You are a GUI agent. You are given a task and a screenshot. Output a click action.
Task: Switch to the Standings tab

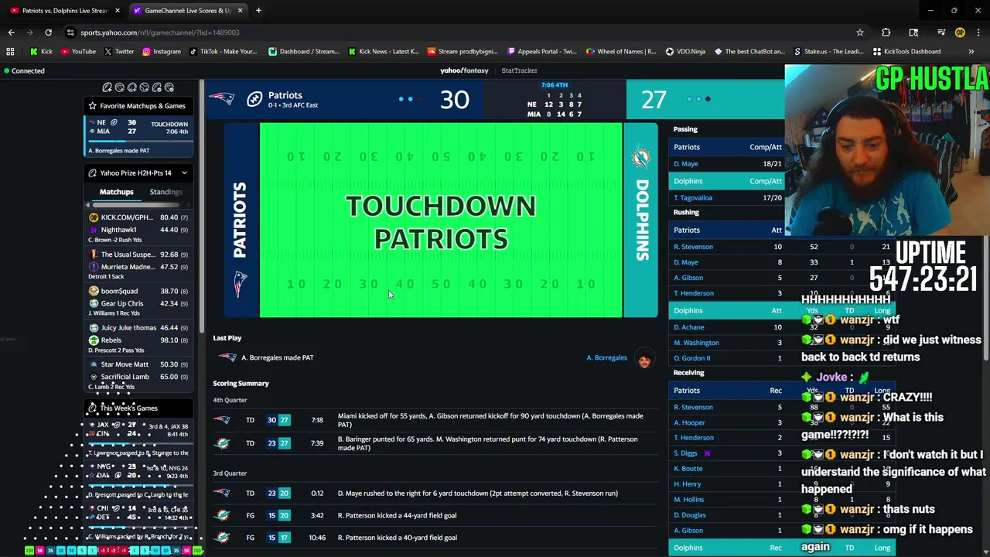(x=166, y=192)
